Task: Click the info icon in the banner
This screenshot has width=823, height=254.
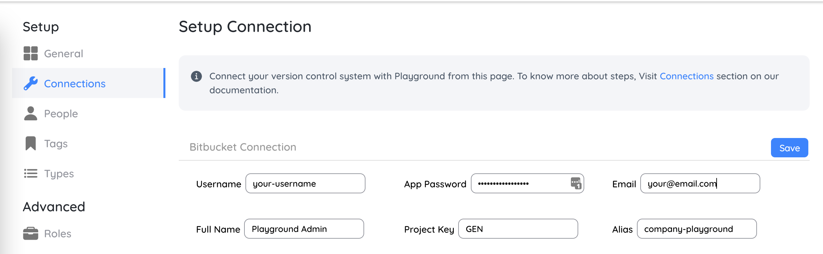Action: 196,76
